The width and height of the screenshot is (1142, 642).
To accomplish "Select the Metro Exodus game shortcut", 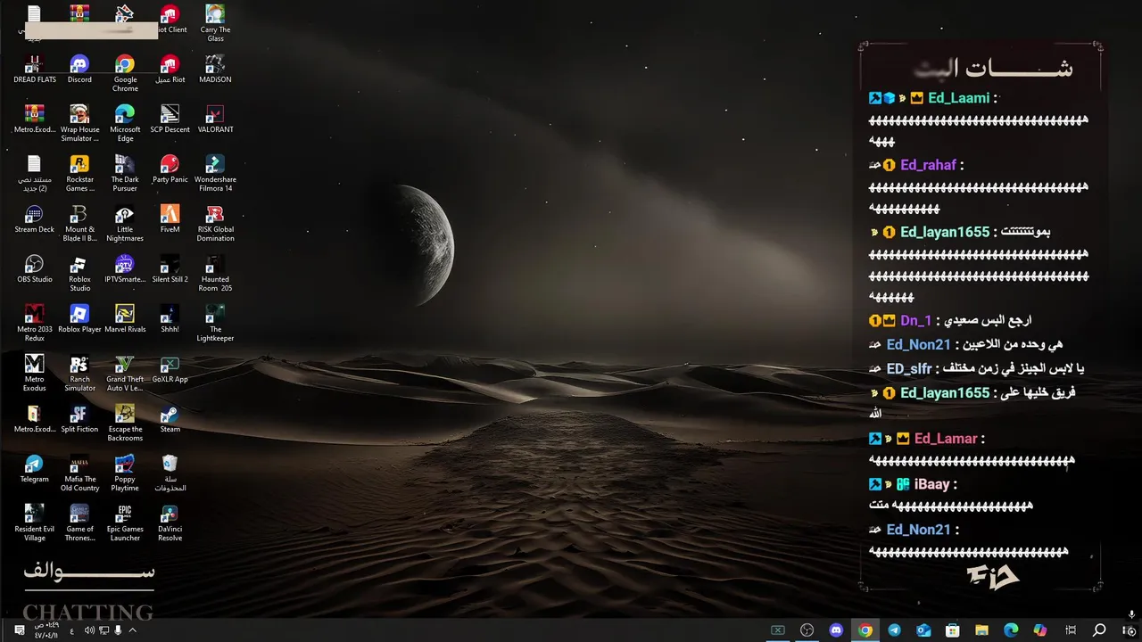I will click(34, 373).
